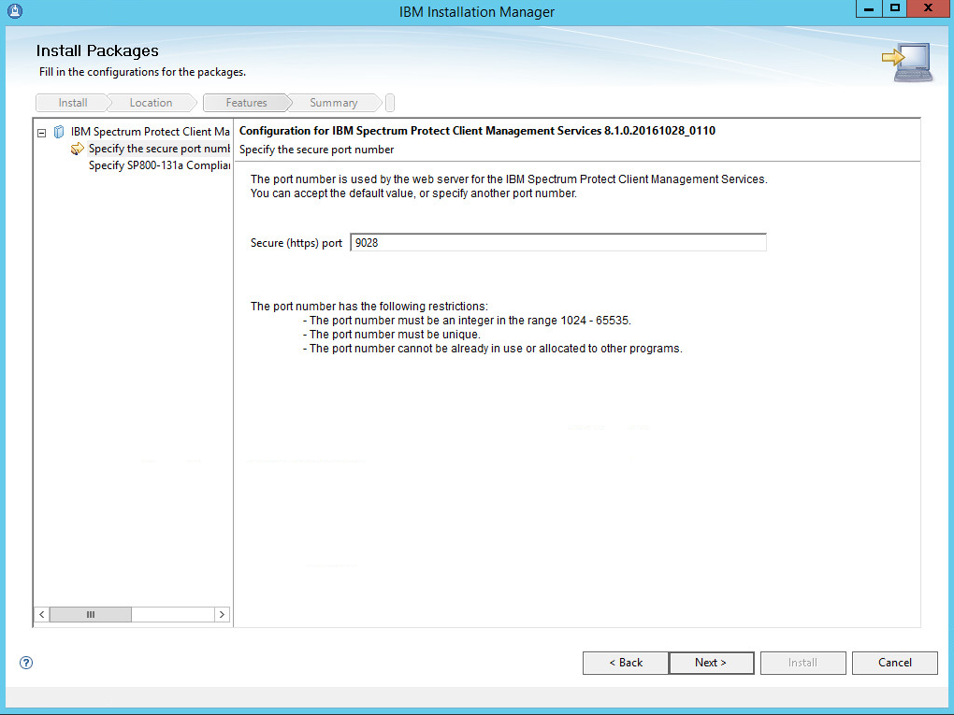Collapse the IBM Spectrum Protect tree node
954x715 pixels.
[x=41, y=133]
